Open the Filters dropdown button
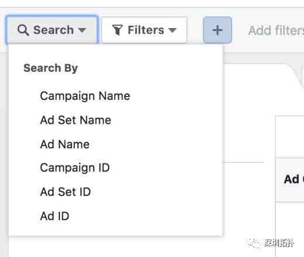The image size is (304, 257). pyautogui.click(x=144, y=30)
